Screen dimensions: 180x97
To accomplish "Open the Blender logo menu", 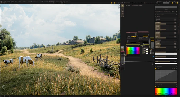I will [x=1, y=1].
